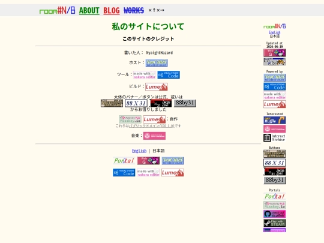Open the public domain (CC0 1.0) link
The height and width of the screenshot is (243, 324).
click(x=152, y=125)
